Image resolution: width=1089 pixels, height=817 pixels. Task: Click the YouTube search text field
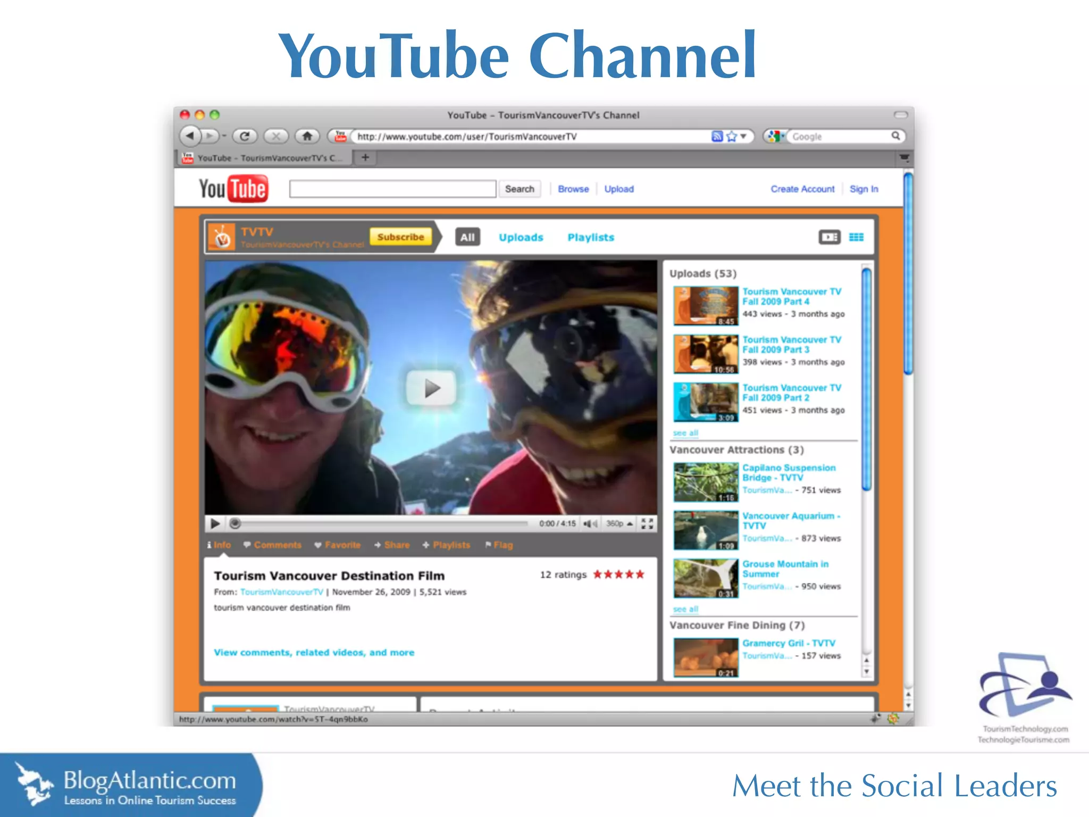coord(392,189)
